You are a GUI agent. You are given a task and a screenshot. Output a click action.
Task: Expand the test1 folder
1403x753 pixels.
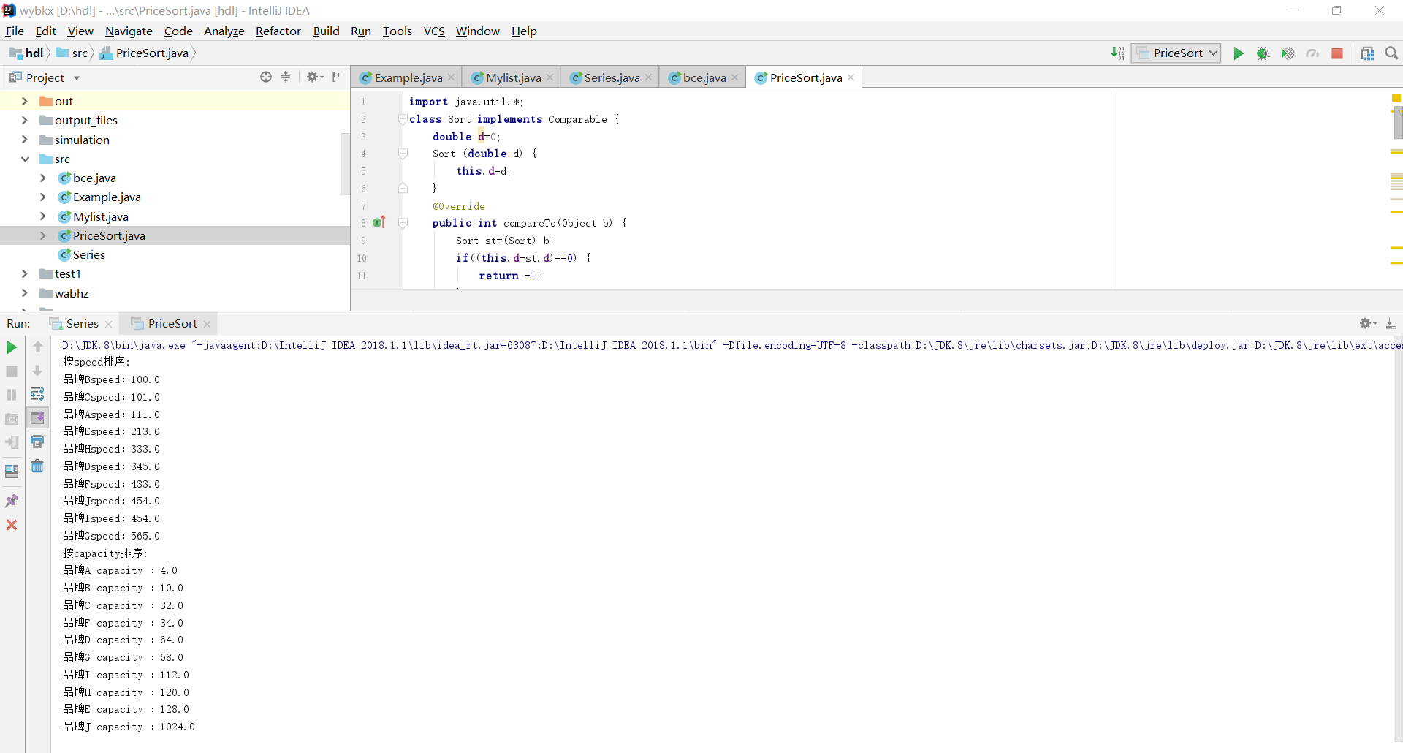(25, 273)
